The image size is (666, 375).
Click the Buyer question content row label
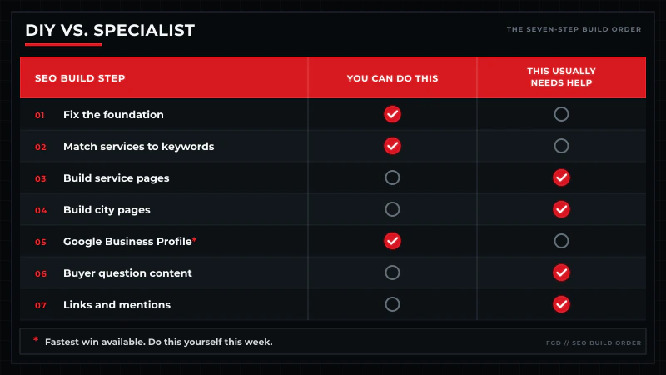tap(127, 273)
